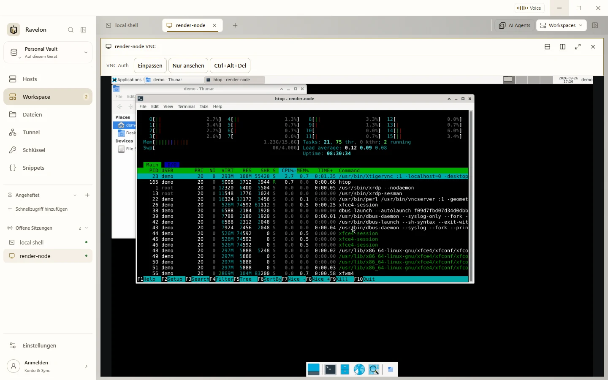608x380 pixels.
Task: Open the Personal Vault dropdown
Action: 48,52
